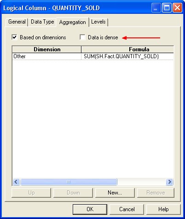Click the Dimension column header
185x219 pixels.
click(46, 49)
